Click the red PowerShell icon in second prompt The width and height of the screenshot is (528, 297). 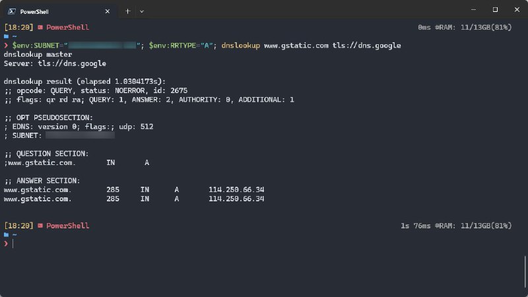click(41, 226)
